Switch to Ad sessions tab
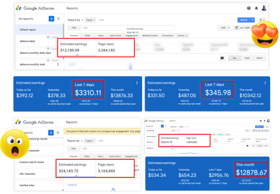 coord(167,36)
